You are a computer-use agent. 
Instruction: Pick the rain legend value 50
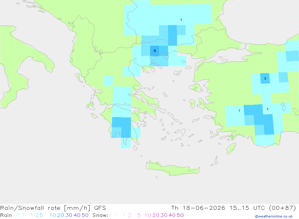[x=85, y=215]
